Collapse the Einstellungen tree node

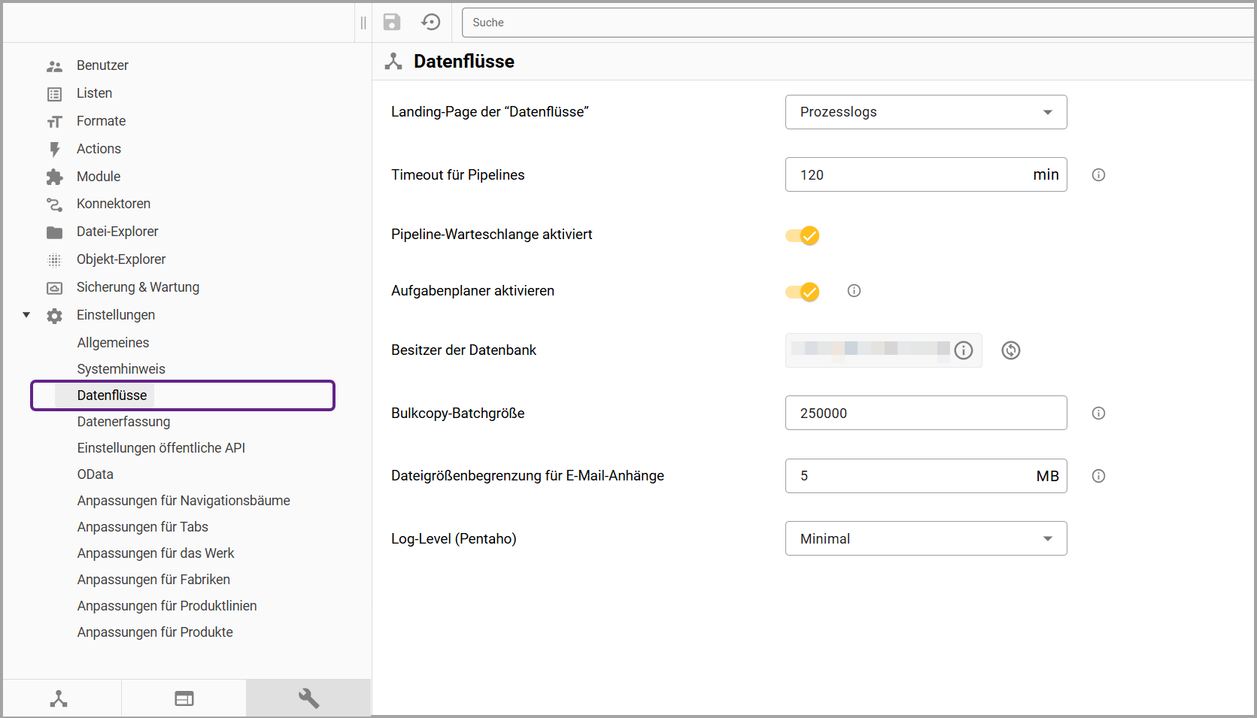(26, 315)
